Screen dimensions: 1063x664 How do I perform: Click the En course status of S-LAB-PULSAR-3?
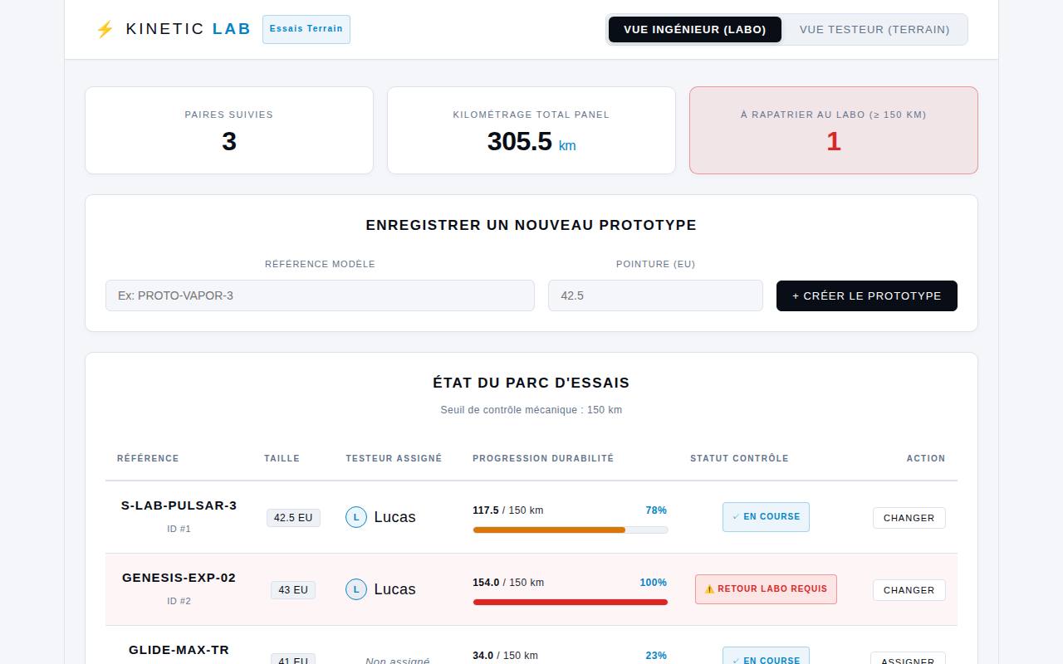(x=766, y=516)
